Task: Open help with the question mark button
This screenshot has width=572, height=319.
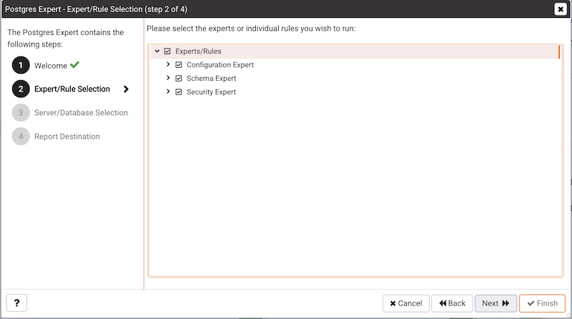Action: click(x=16, y=303)
